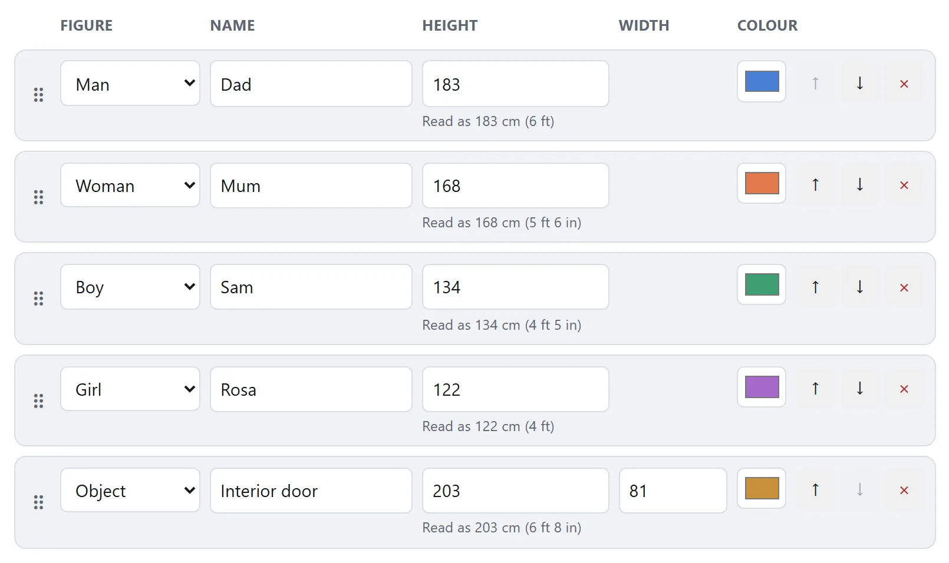Open the Woman figure dropdown
This screenshot has width=949, height=563.
click(130, 185)
